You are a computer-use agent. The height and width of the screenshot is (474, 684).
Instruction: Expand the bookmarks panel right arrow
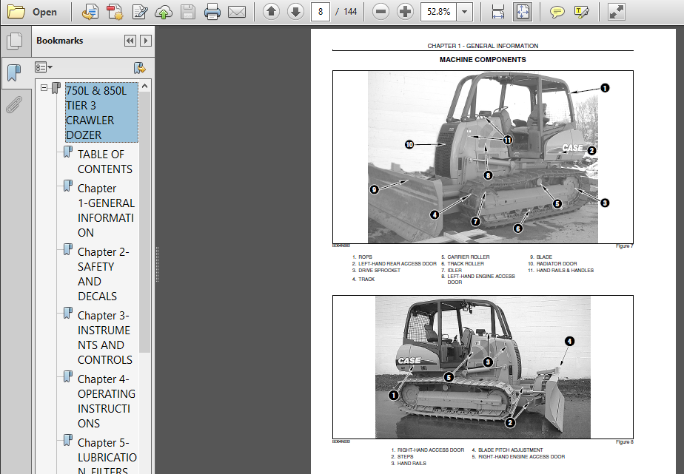pos(146,41)
